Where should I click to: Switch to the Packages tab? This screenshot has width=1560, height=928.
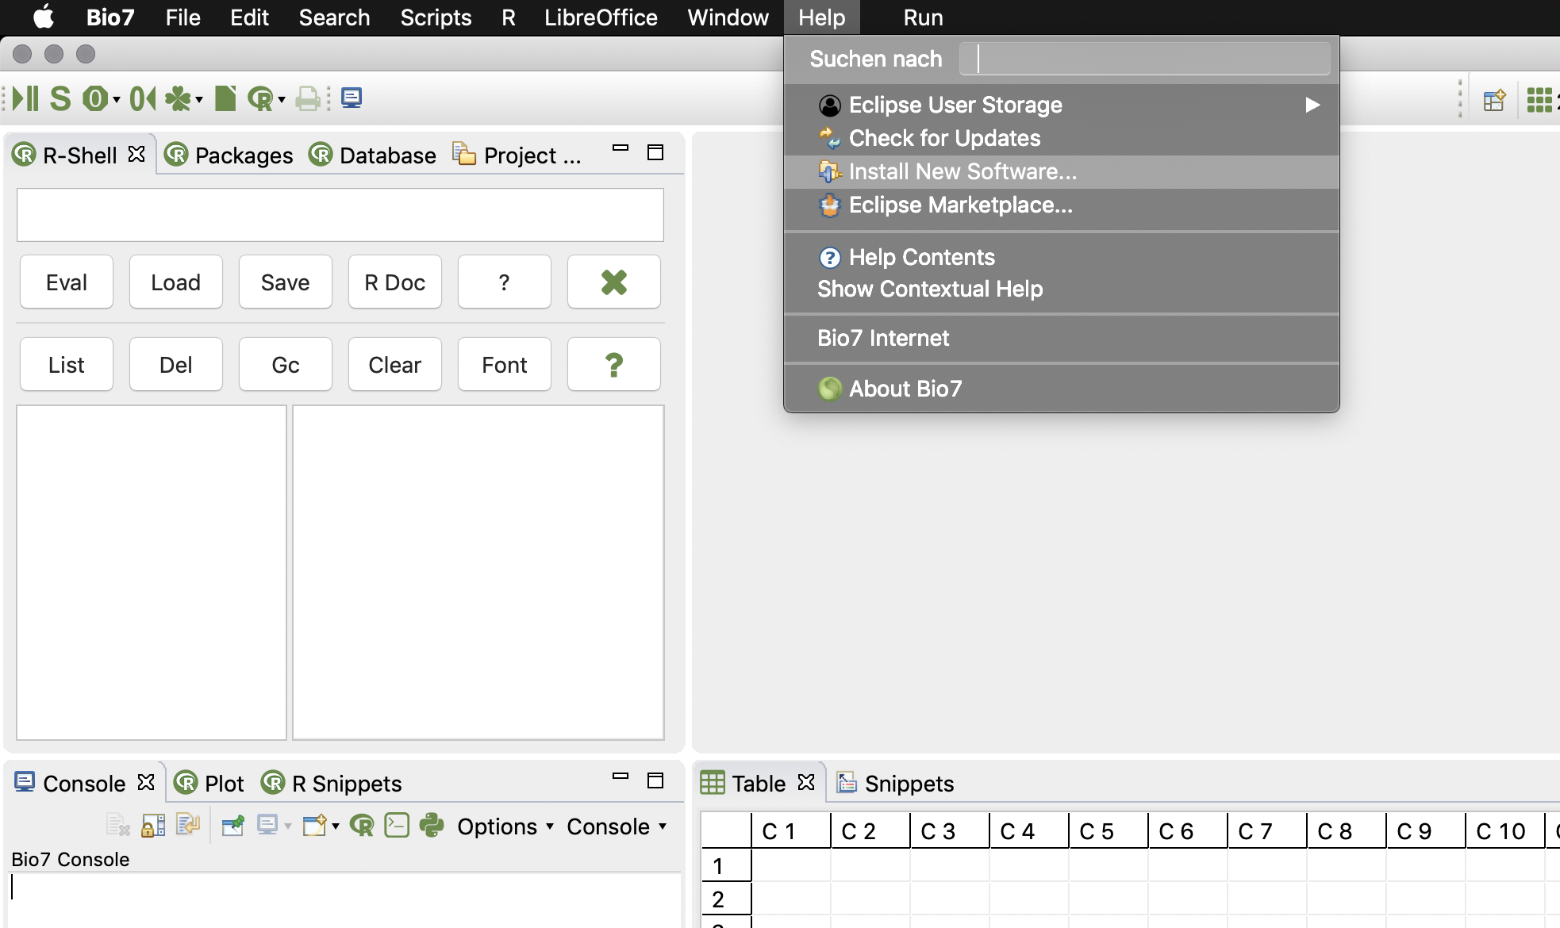[x=243, y=155]
